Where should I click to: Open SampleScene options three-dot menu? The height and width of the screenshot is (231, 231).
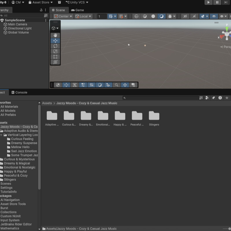pos(46,20)
